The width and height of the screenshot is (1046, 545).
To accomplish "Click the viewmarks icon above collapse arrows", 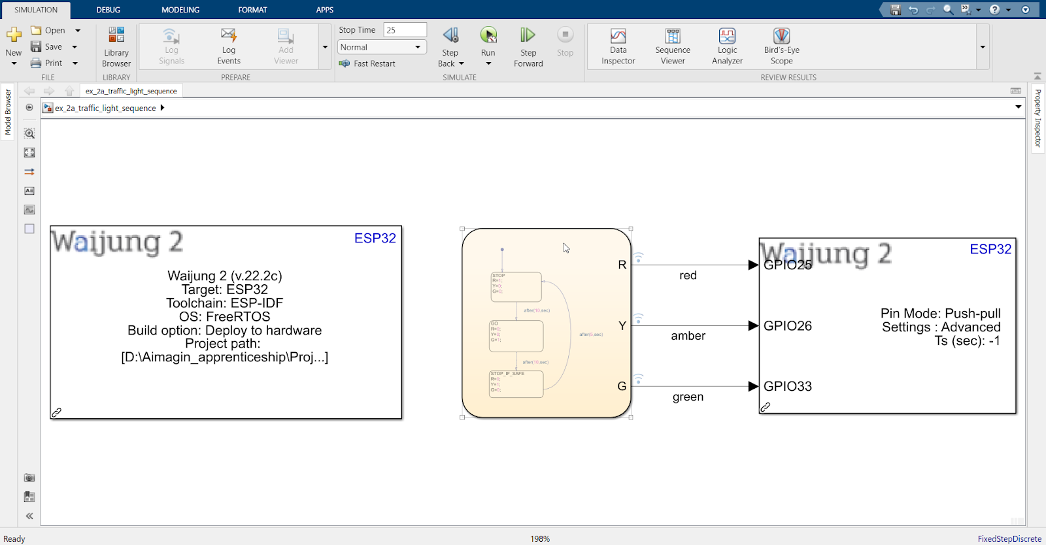I will pyautogui.click(x=29, y=497).
